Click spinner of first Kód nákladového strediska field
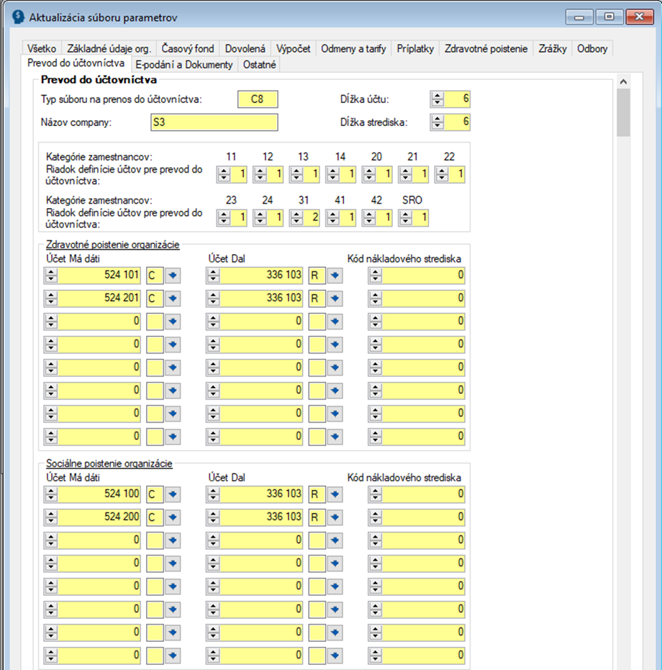Viewport: 662px width, 670px height. click(x=376, y=275)
